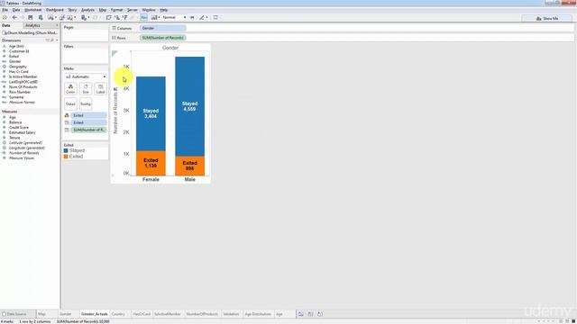Viewport: 577px width, 324px height.
Task: Click the Gender pill on Columns shelf
Action: pos(162,28)
